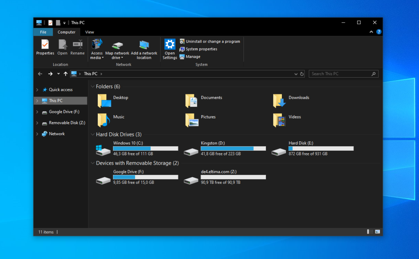The image size is (419, 259).
Task: Select the Windows 10 (C:) drive
Action: (104, 150)
